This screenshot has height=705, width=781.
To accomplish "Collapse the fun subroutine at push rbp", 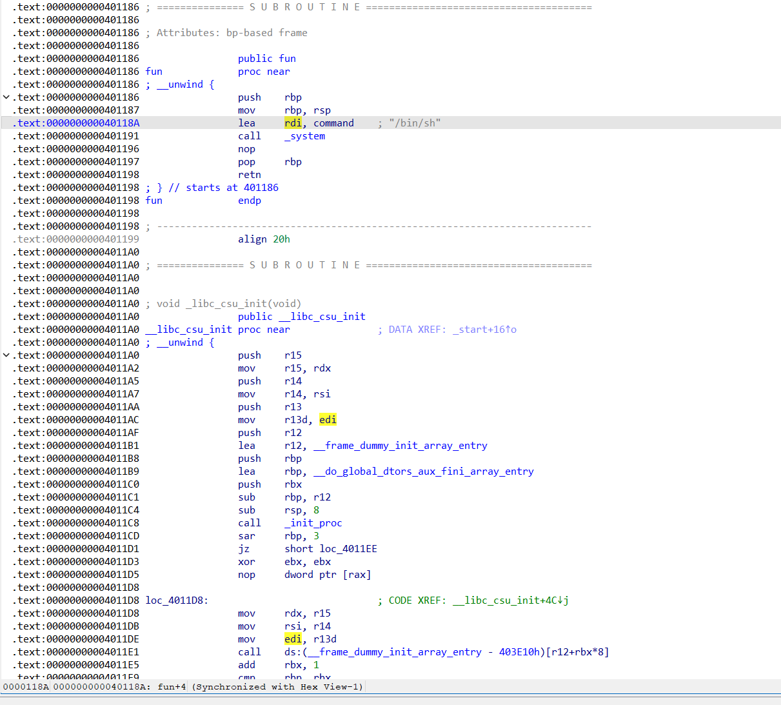I will tap(6, 97).
